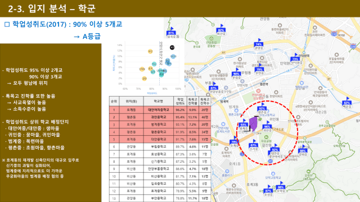Select the 87% 신기중 flag marker
The image size is (360, 202).
254,144
